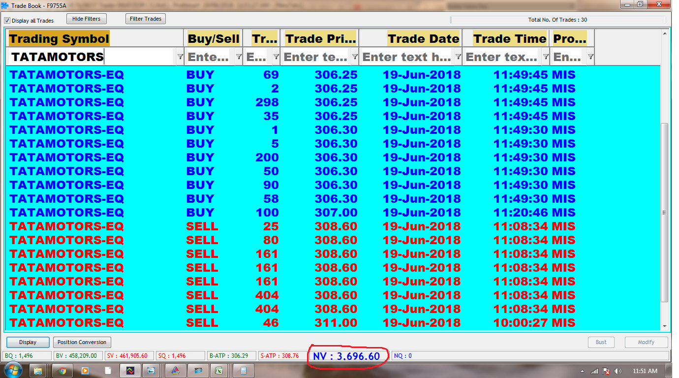
Task: Click trade time 11:20:46 cell
Action: point(521,213)
